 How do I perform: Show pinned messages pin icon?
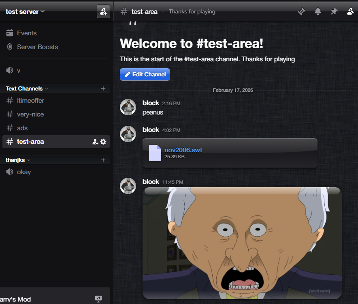coord(334,11)
